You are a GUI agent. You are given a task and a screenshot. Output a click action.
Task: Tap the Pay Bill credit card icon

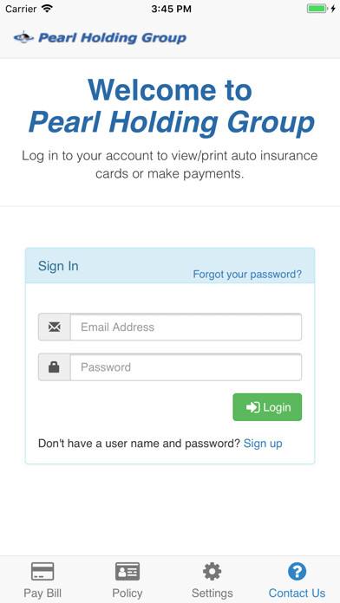click(x=42, y=571)
